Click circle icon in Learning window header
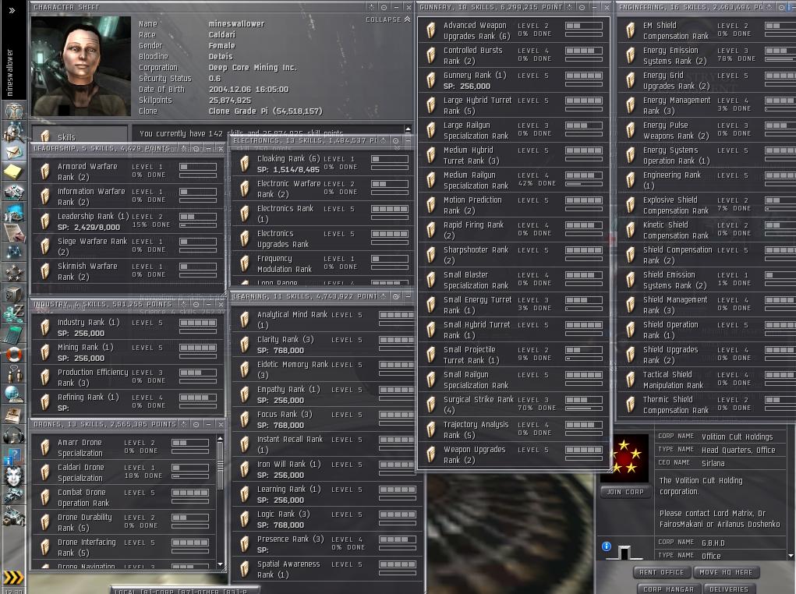This screenshot has width=796, height=594. pyautogui.click(x=395, y=296)
